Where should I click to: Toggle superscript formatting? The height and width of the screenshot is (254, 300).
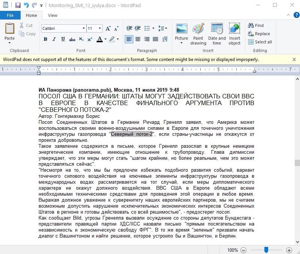(x=90, y=39)
